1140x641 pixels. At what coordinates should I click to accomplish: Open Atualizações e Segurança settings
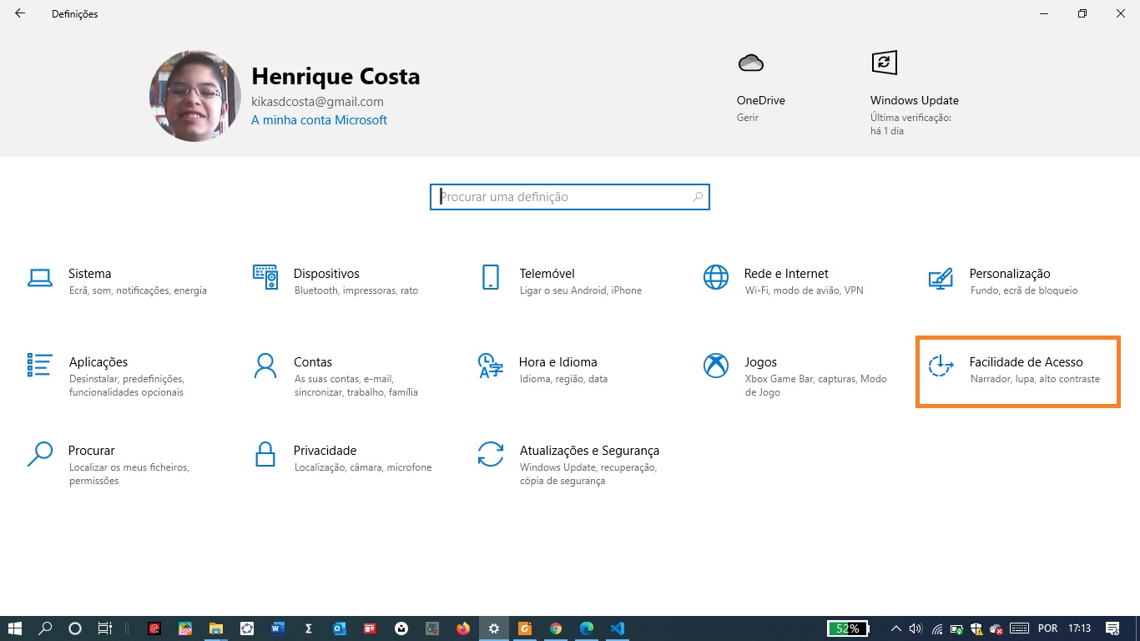567,465
